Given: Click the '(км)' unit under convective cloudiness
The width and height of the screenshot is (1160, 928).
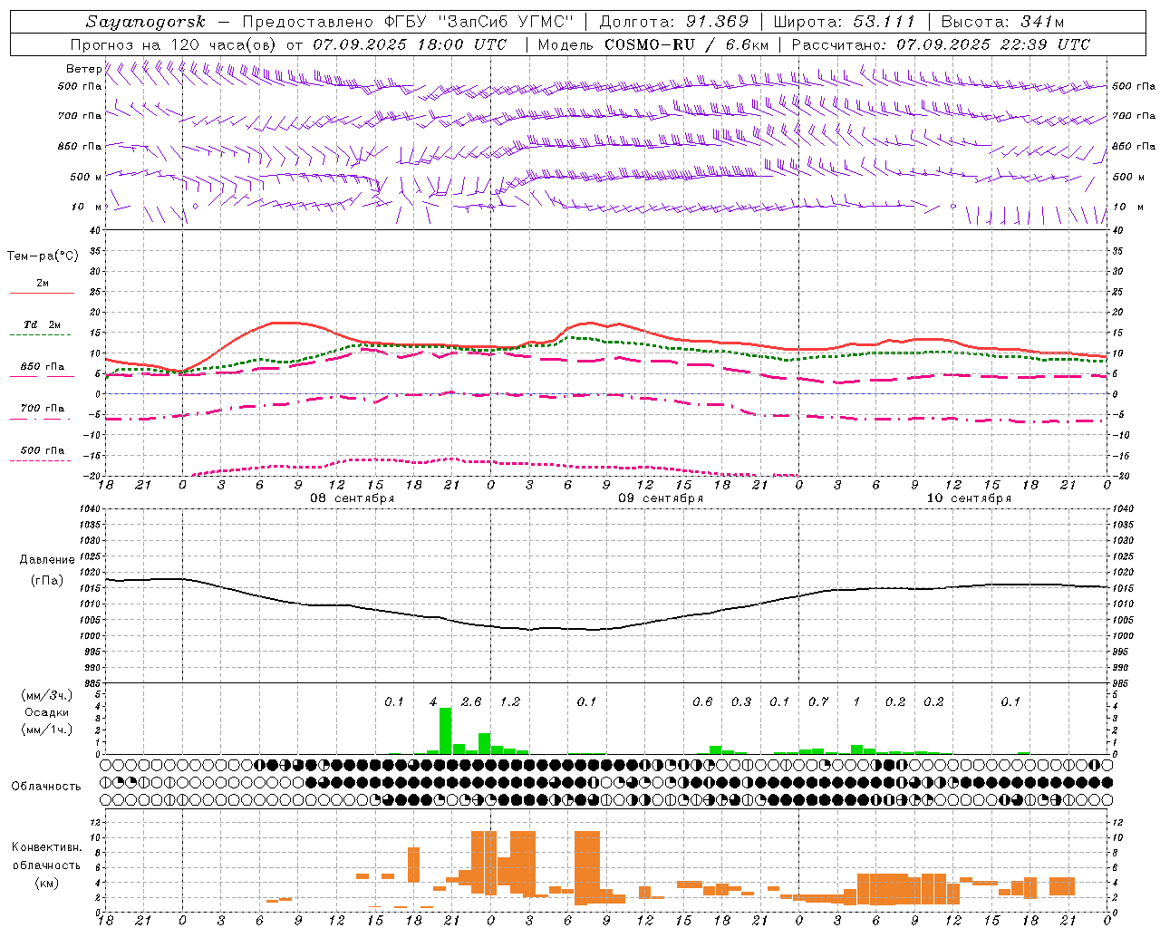Looking at the screenshot, I should 47,883.
